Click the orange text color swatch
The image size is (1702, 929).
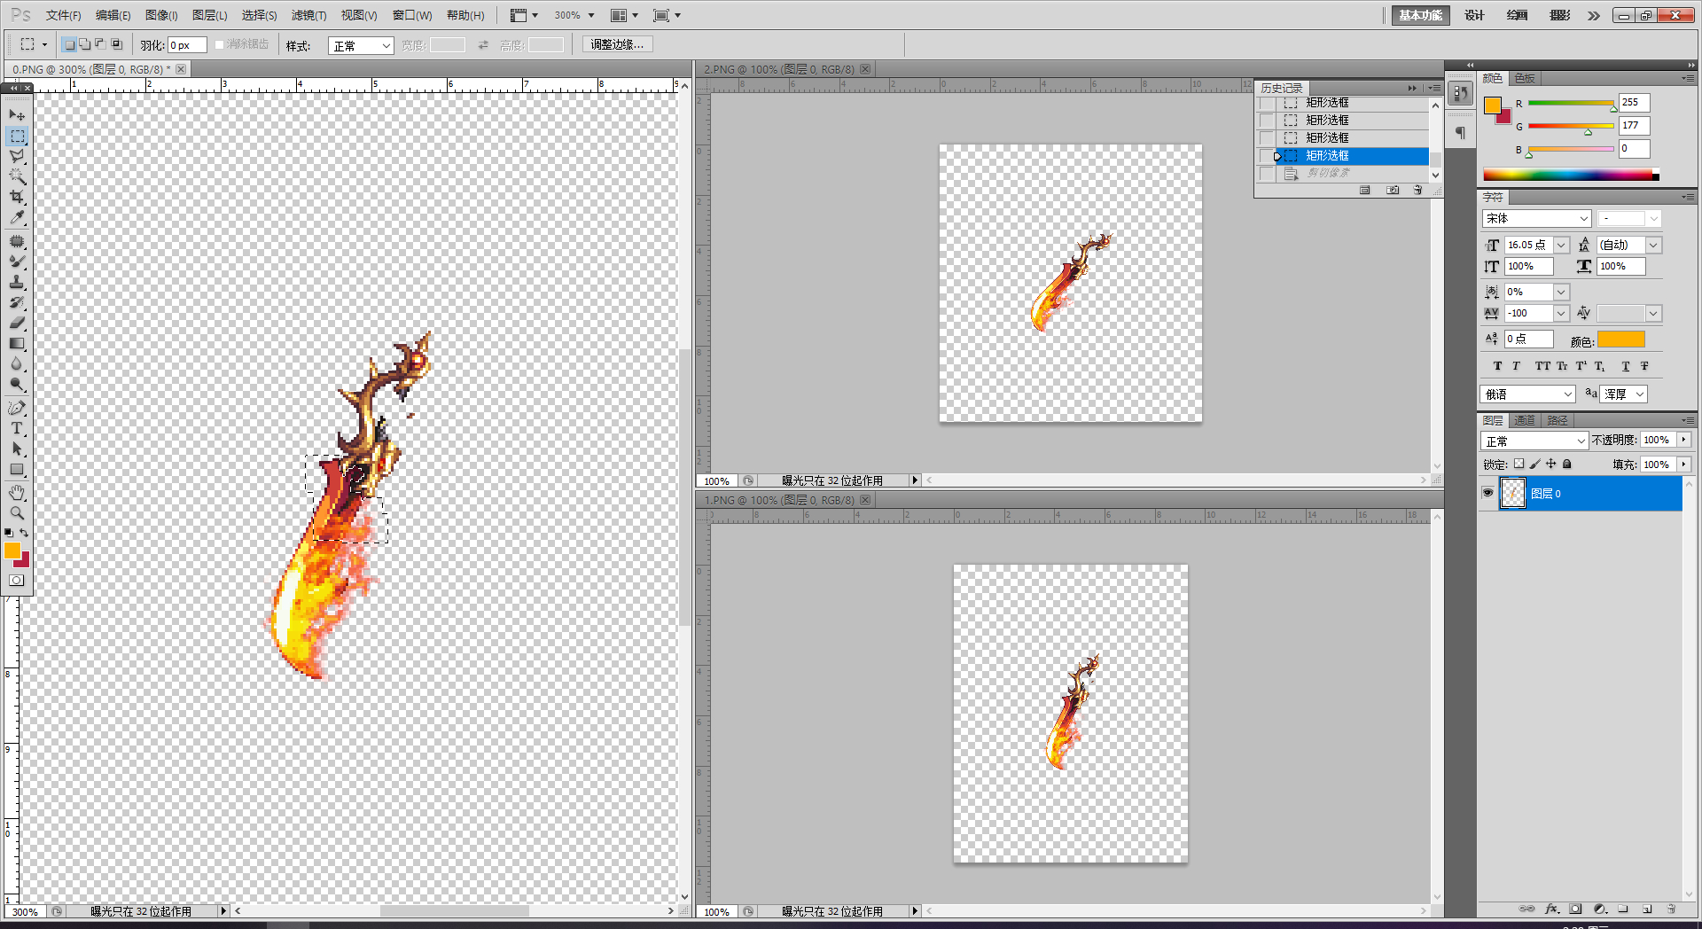pyautogui.click(x=1620, y=340)
